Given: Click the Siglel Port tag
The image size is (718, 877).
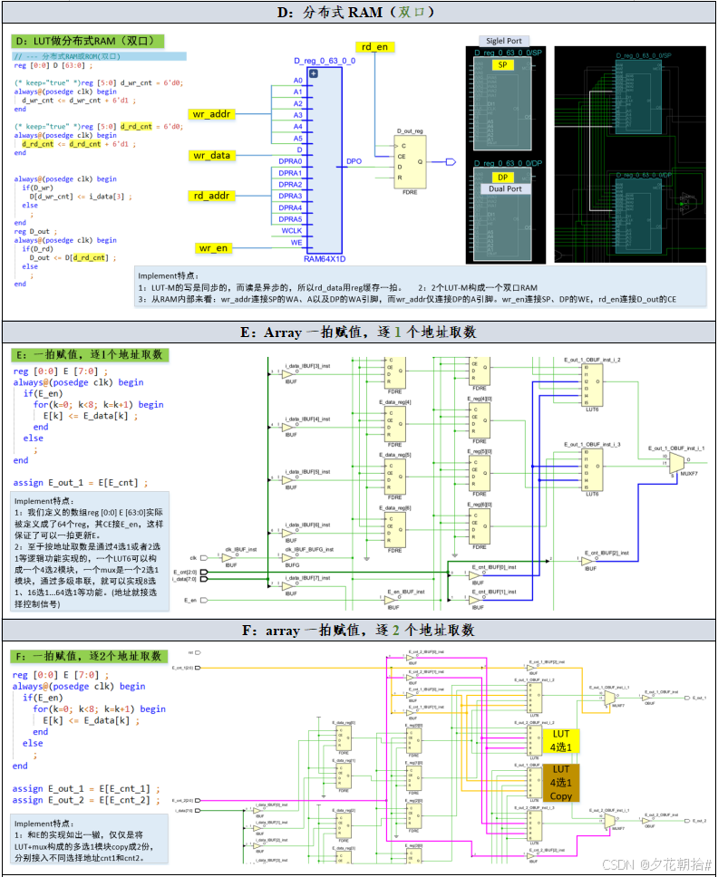Looking at the screenshot, I should pyautogui.click(x=504, y=41).
